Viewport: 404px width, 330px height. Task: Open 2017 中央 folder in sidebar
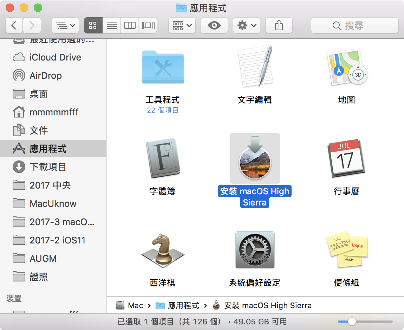[53, 185]
